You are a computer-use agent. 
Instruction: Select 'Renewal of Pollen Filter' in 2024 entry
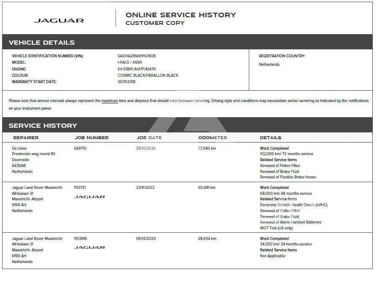click(x=280, y=166)
